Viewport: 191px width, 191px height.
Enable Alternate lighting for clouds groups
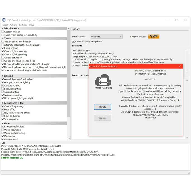(3, 45)
